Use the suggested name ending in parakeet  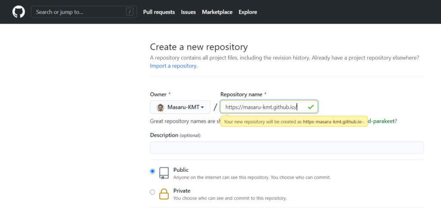tap(381, 121)
